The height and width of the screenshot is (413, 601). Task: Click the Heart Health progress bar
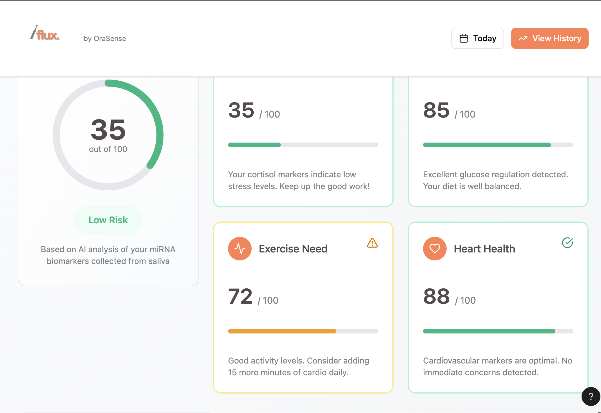[x=498, y=331]
